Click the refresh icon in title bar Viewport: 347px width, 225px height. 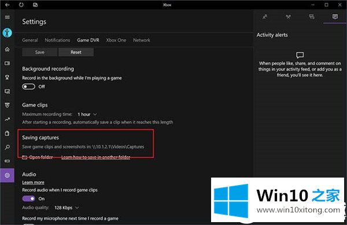pos(21,5)
